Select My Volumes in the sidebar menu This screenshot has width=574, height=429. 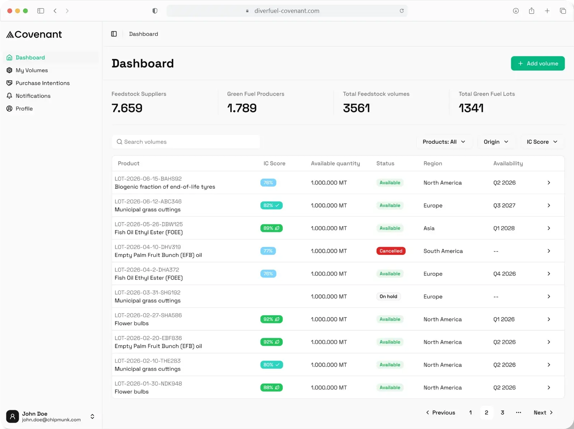pyautogui.click(x=51, y=70)
